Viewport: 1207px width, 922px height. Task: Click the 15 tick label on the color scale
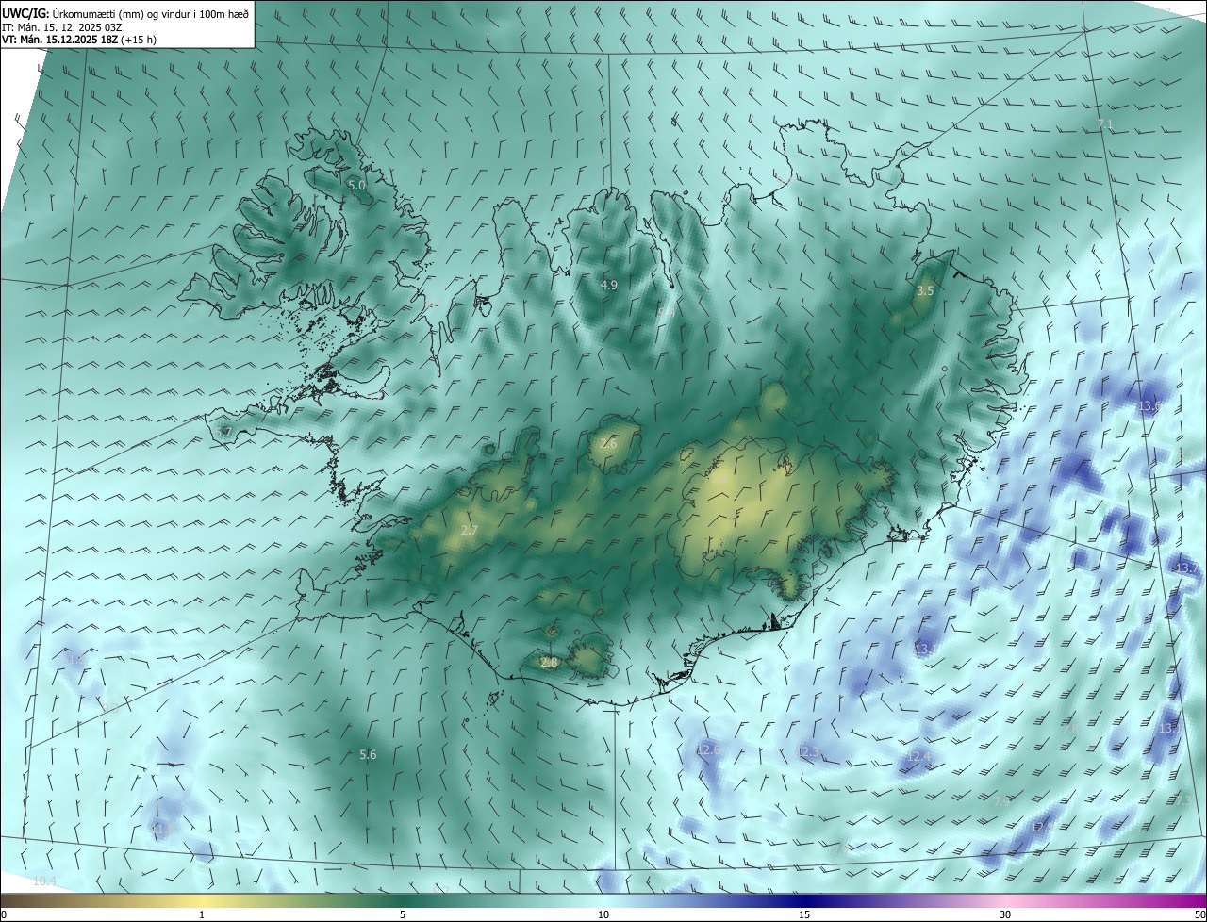pyautogui.click(x=804, y=914)
